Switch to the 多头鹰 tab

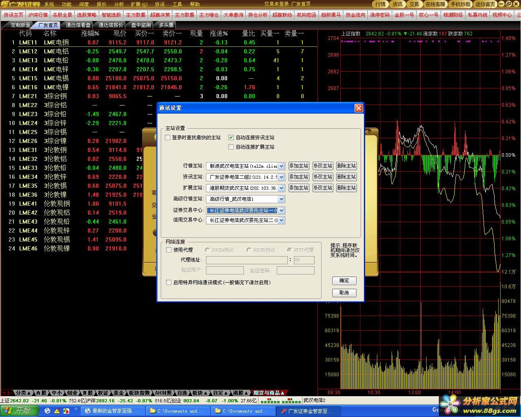click(166, 25)
